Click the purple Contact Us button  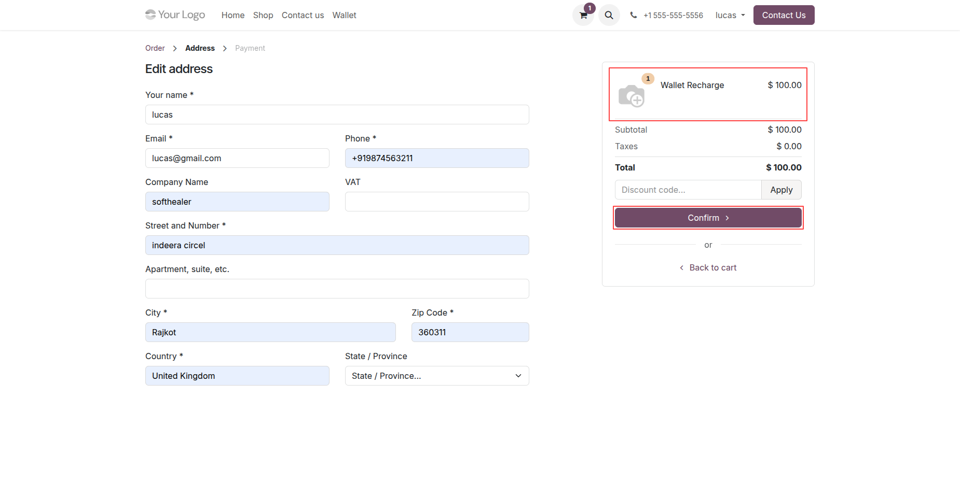[x=784, y=15]
